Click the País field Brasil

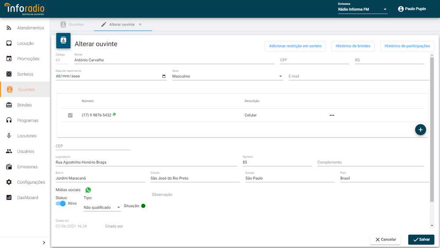point(385,178)
